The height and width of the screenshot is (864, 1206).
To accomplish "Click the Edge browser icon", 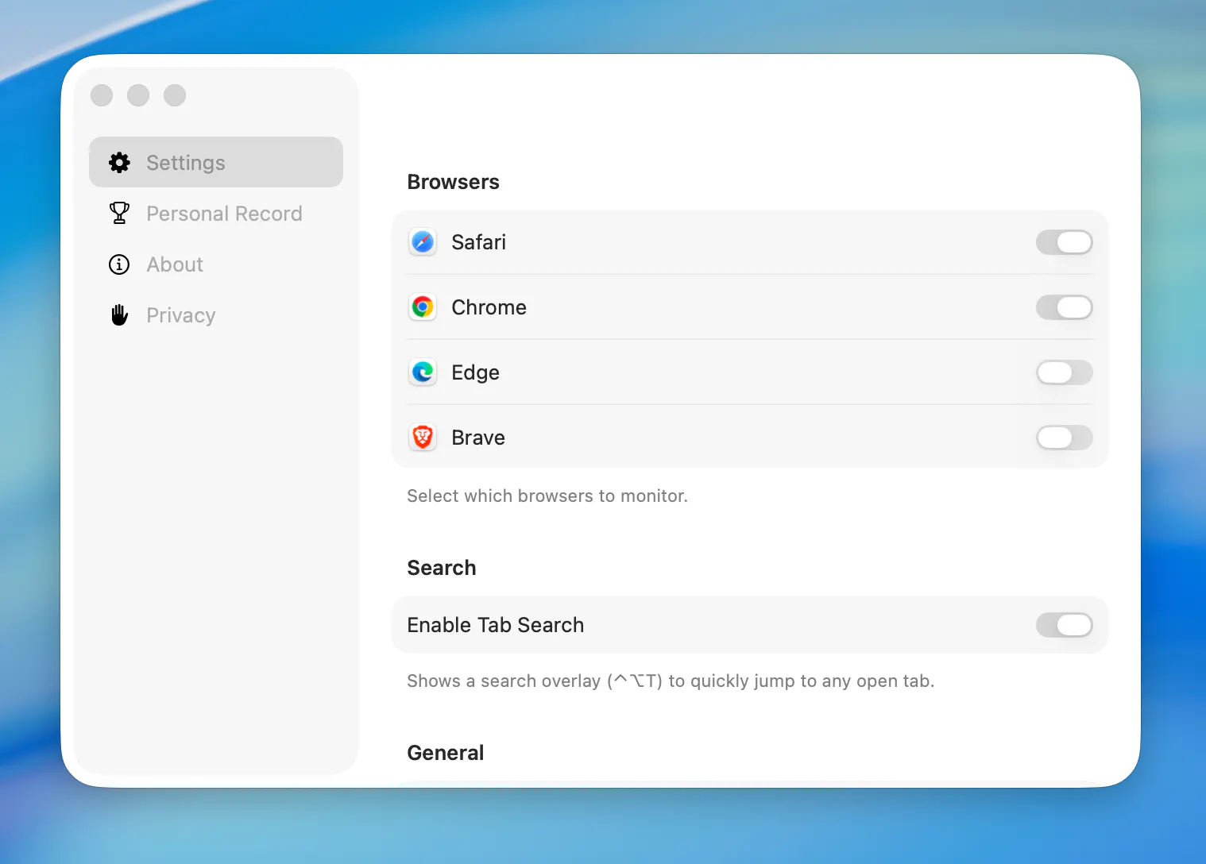I will pyautogui.click(x=423, y=372).
